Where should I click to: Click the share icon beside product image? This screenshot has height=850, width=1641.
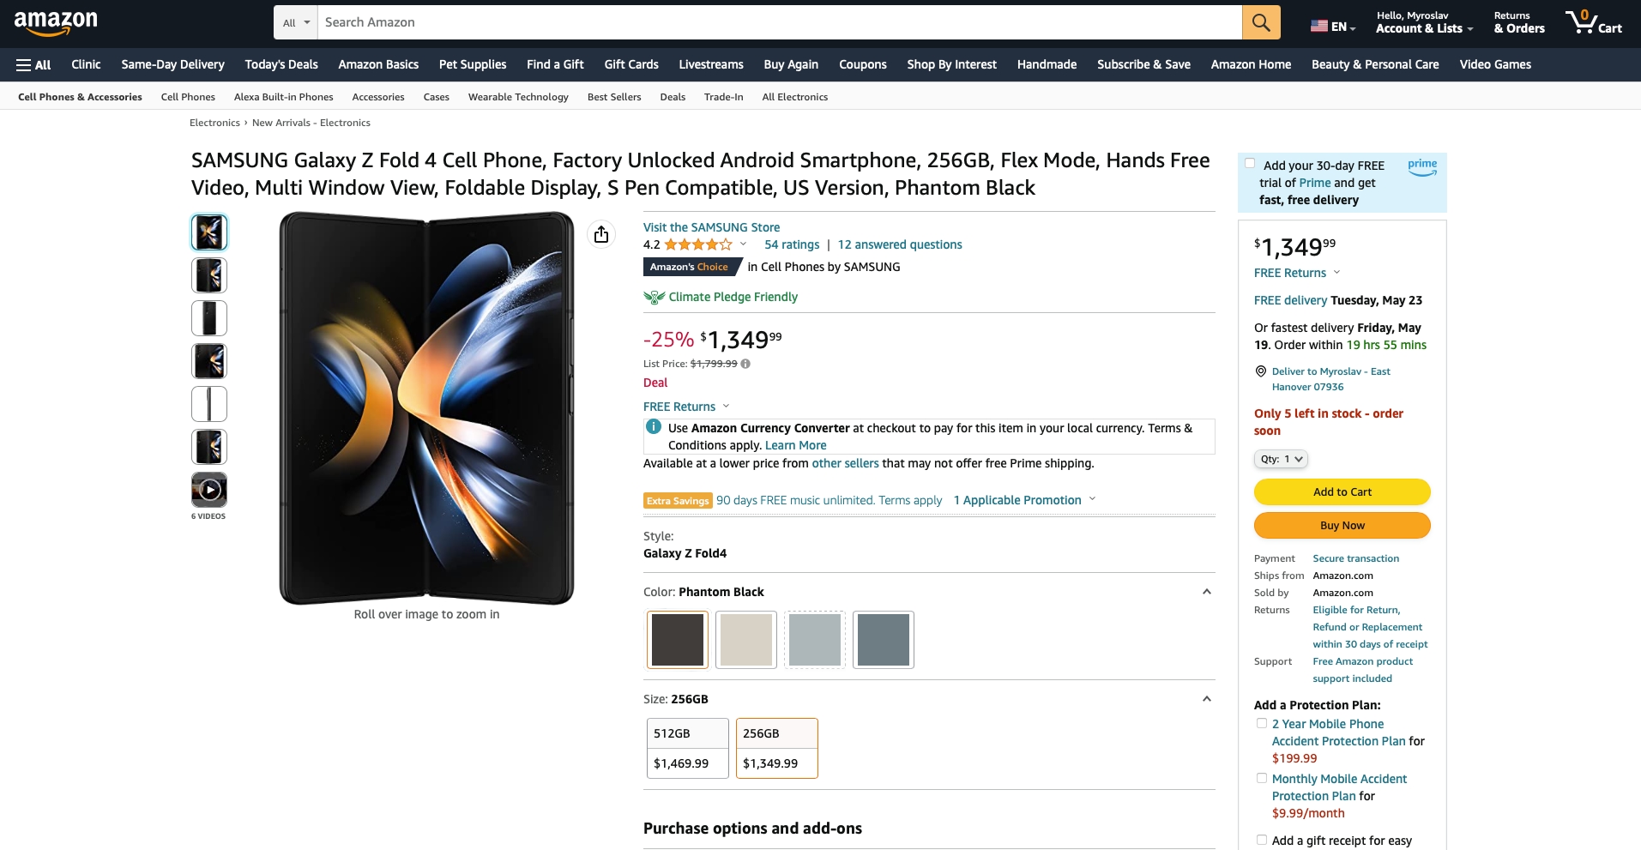pyautogui.click(x=601, y=234)
